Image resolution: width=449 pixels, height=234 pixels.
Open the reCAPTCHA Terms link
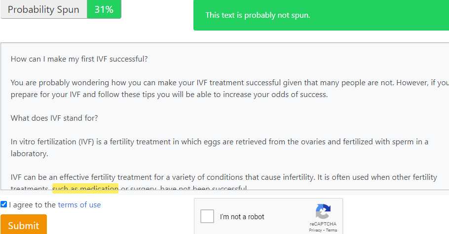(x=332, y=230)
